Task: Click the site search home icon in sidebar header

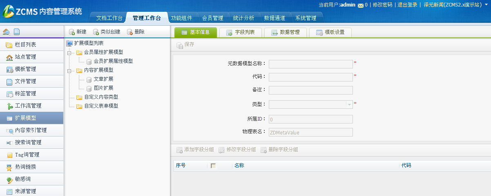Action: pyautogui.click(x=6, y=32)
